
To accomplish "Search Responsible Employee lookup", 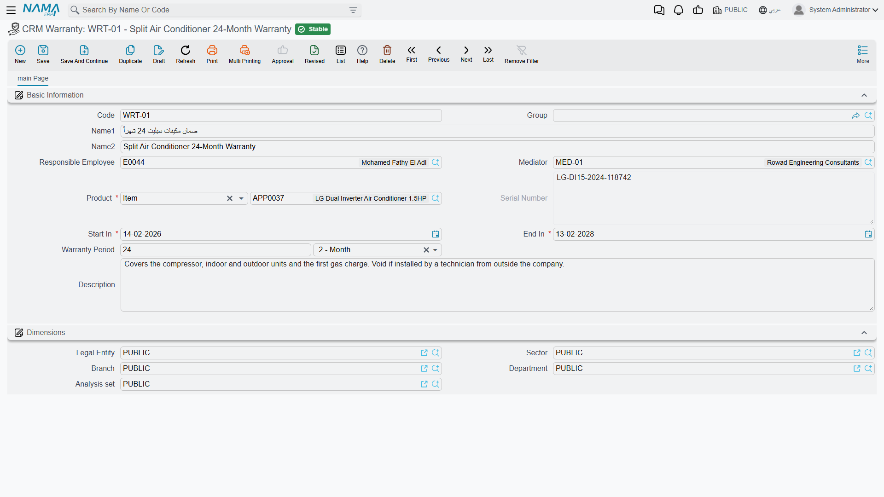I will click(x=436, y=162).
